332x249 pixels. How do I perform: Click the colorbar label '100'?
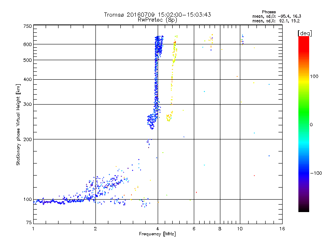tap(314, 76)
